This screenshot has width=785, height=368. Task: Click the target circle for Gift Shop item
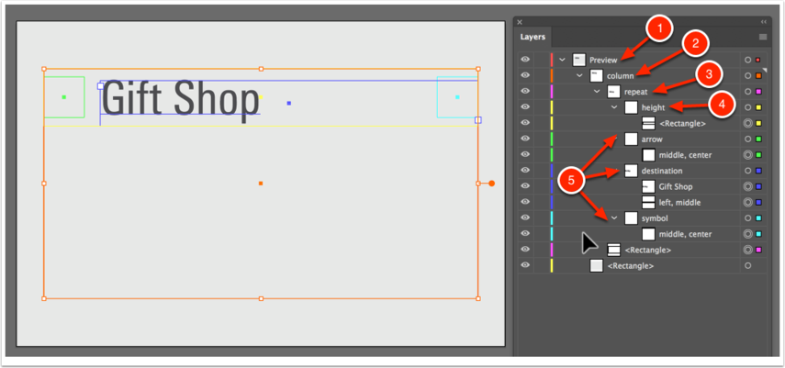[747, 187]
